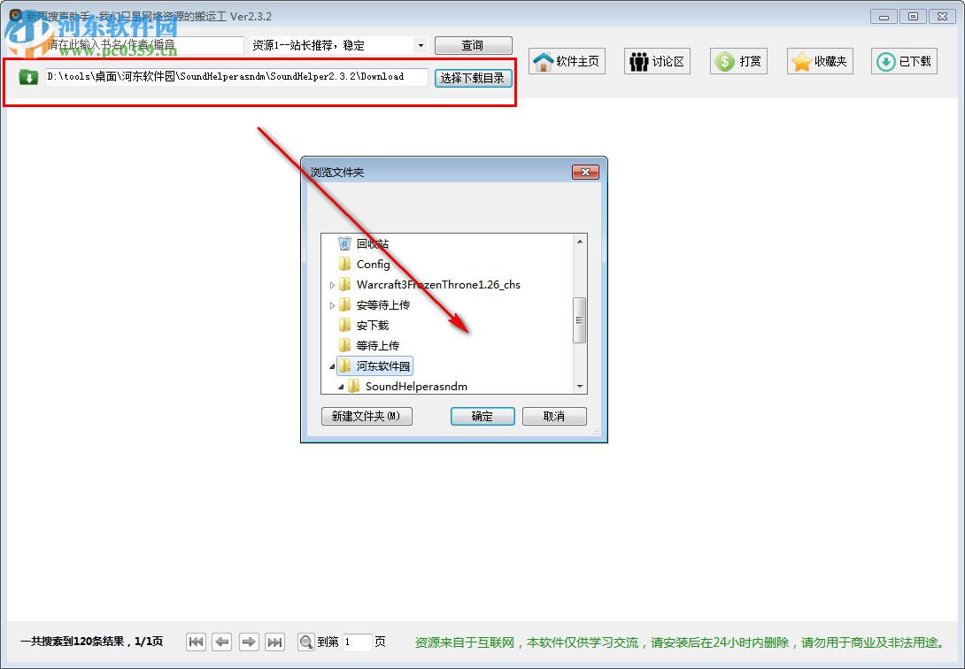Click the book name search input field
This screenshot has height=669, width=965.
144,45
